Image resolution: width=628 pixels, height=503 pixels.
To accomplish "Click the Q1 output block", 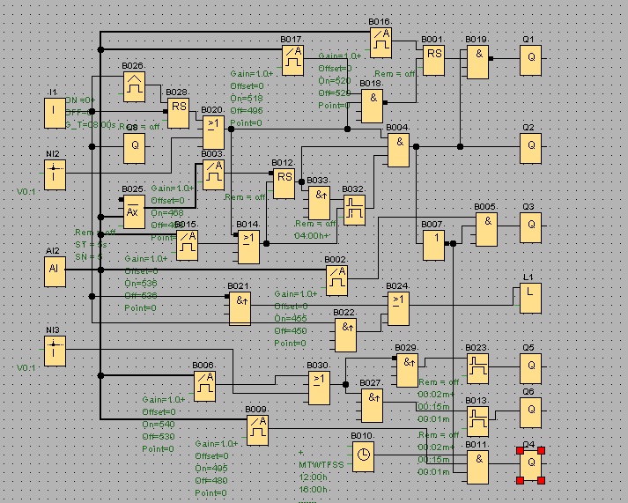I will click(x=530, y=62).
